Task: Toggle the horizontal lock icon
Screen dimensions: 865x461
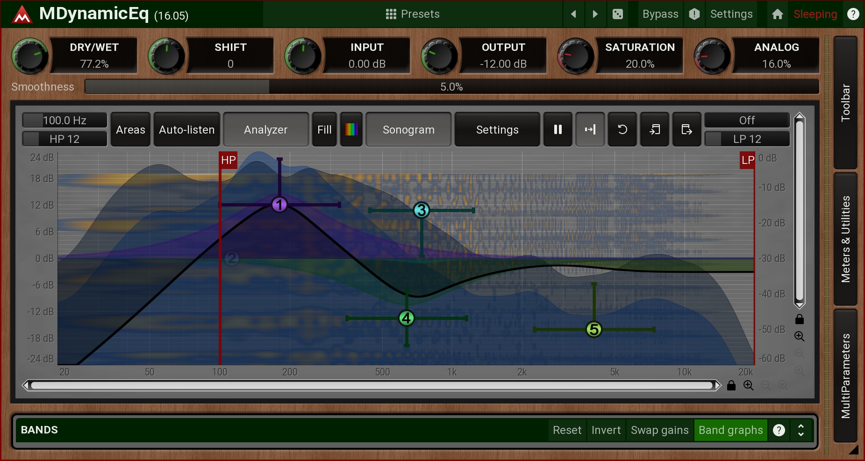Action: [731, 385]
